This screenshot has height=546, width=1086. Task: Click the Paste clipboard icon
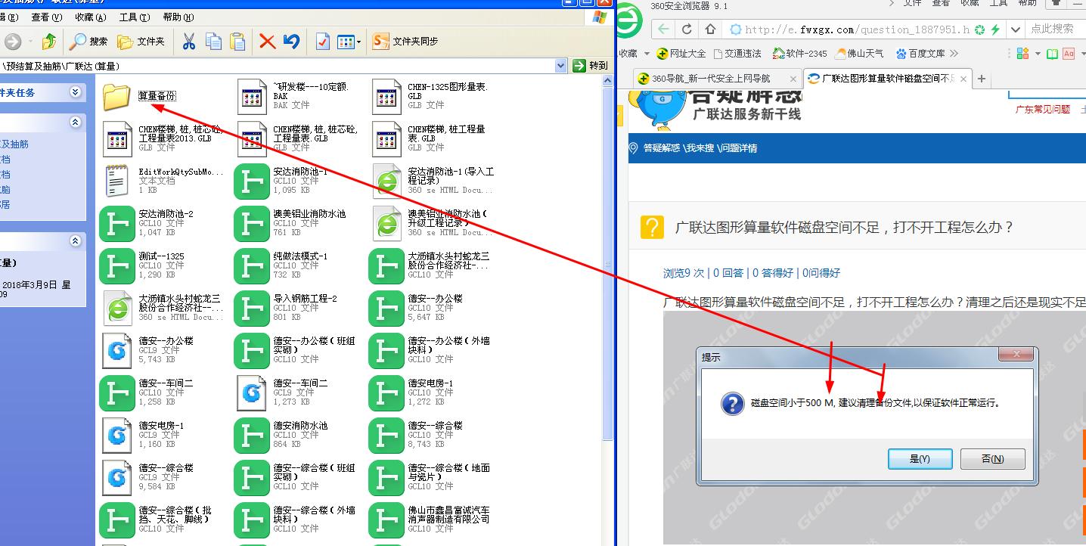coord(237,41)
